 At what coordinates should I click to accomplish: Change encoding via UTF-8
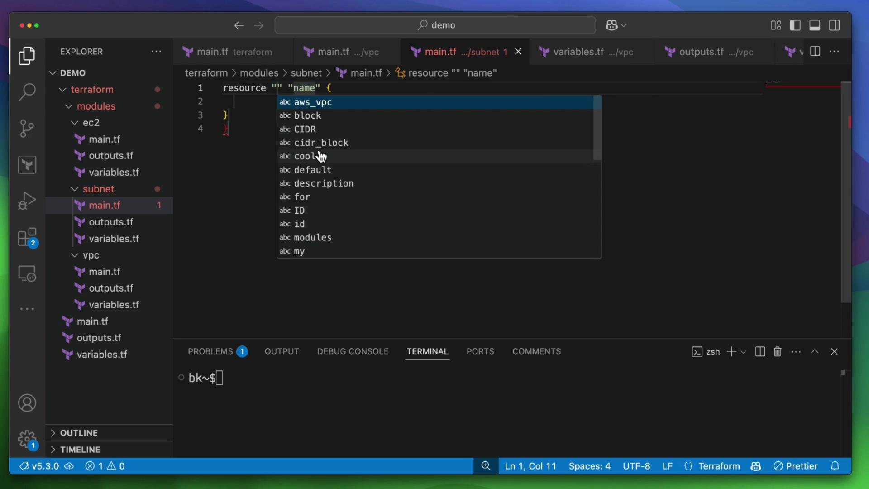point(636,466)
